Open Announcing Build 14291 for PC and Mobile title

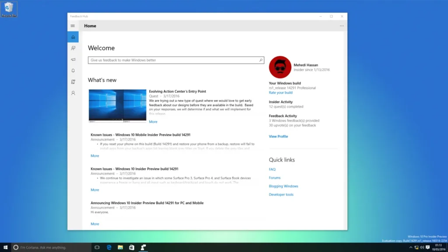pyautogui.click(x=147, y=203)
